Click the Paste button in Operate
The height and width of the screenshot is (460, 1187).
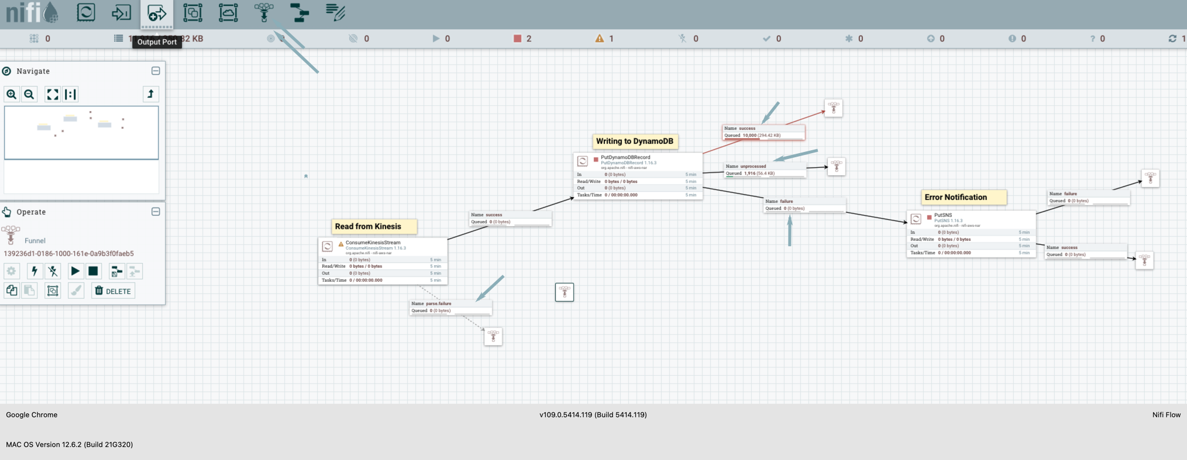[29, 290]
